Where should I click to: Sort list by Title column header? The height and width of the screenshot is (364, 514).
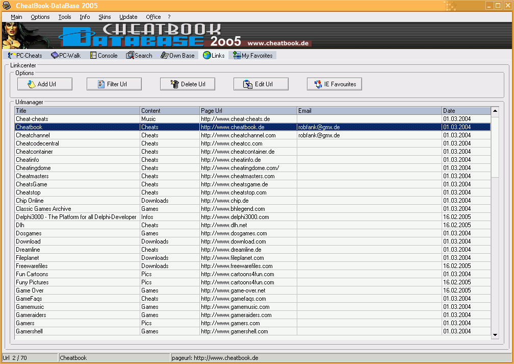point(77,111)
